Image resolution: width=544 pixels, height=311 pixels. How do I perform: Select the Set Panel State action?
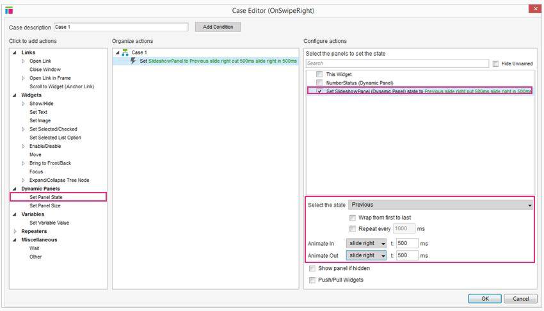[46, 197]
